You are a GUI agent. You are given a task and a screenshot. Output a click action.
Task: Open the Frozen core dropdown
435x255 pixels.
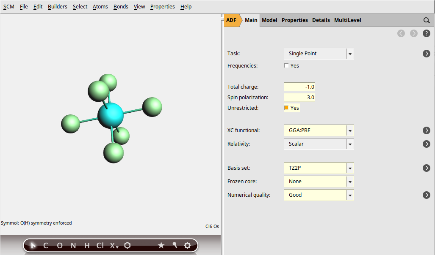coord(350,182)
